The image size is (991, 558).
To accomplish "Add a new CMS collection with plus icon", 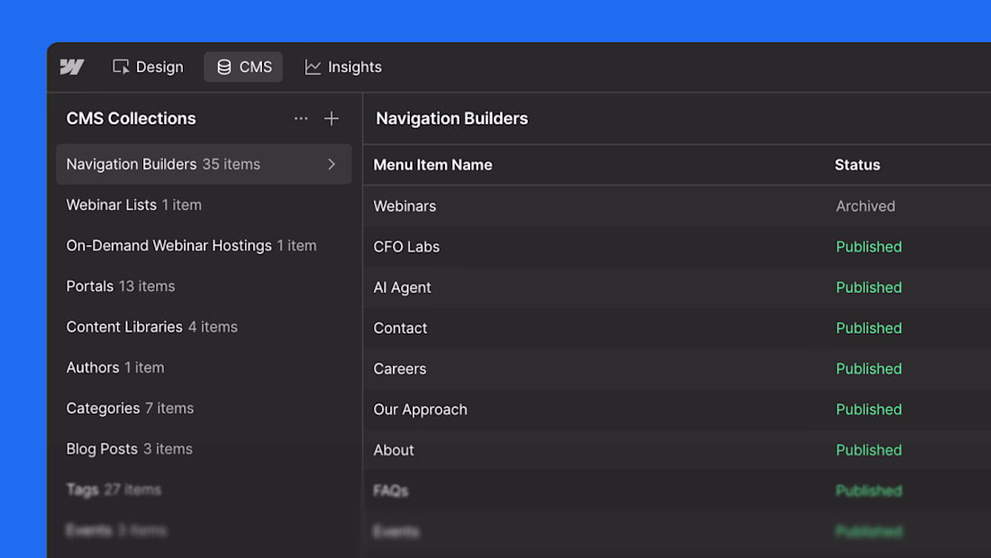I will click(332, 118).
